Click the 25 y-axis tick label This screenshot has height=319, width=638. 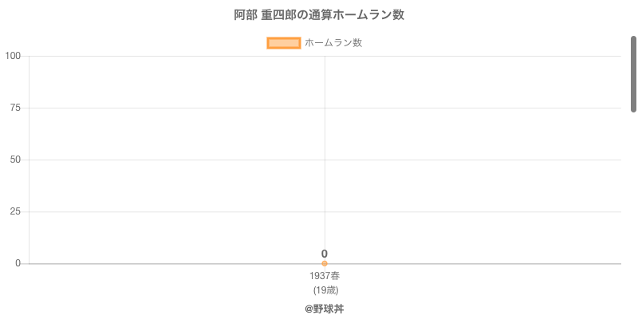[x=15, y=211]
